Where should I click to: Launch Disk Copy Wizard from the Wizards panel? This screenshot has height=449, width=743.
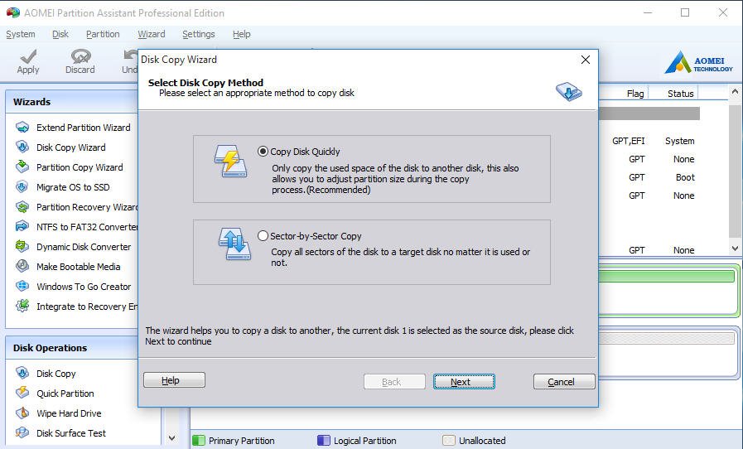pos(70,147)
